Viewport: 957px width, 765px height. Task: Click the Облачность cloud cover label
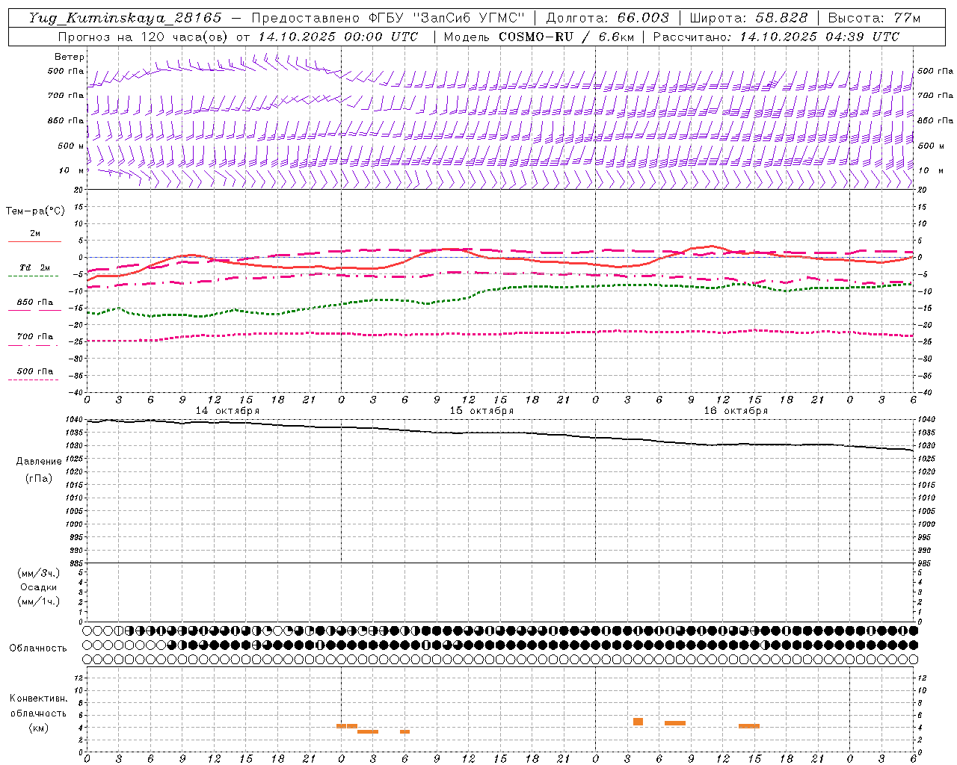pos(38,648)
